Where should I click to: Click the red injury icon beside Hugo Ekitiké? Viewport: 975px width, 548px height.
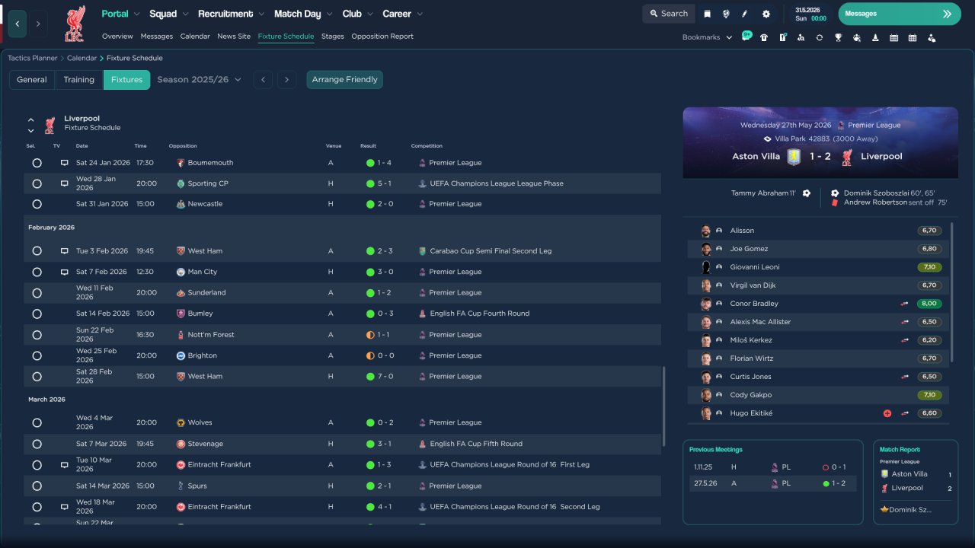click(x=887, y=413)
